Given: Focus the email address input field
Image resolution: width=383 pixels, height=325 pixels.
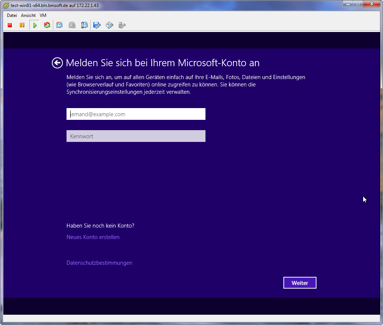Looking at the screenshot, I should pyautogui.click(x=136, y=114).
